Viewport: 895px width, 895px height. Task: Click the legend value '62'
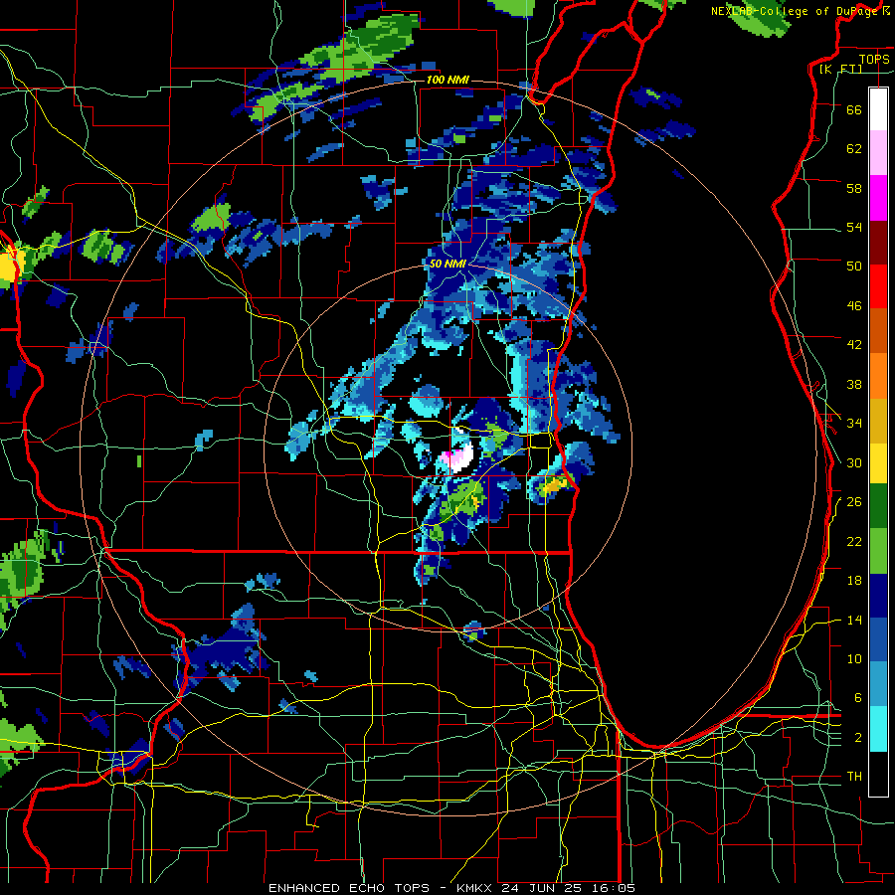(x=854, y=149)
